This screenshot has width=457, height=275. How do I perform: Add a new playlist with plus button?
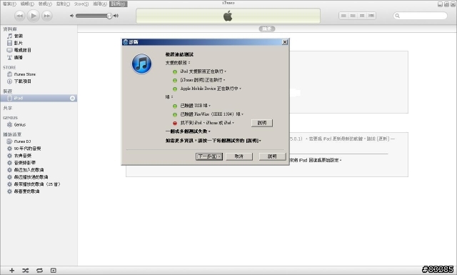click(x=11, y=270)
